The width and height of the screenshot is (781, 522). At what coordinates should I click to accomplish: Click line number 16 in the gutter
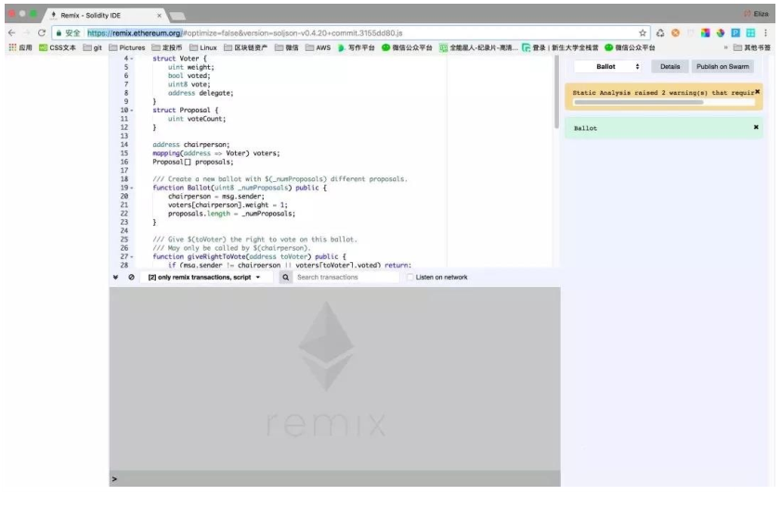(124, 162)
